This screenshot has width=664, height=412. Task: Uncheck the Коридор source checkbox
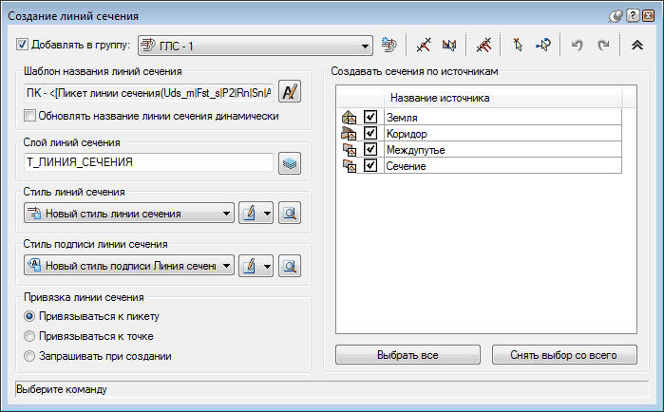coord(370,133)
